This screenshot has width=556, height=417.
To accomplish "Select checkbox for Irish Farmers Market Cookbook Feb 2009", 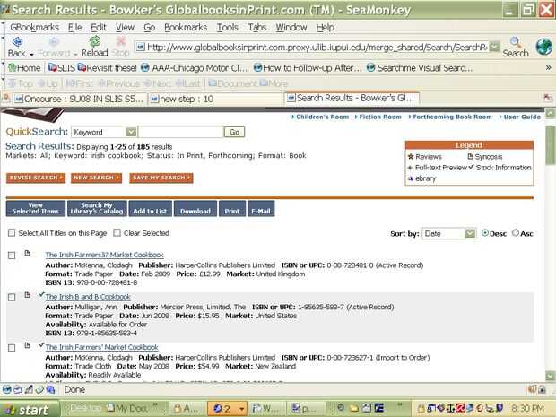I will (12, 256).
